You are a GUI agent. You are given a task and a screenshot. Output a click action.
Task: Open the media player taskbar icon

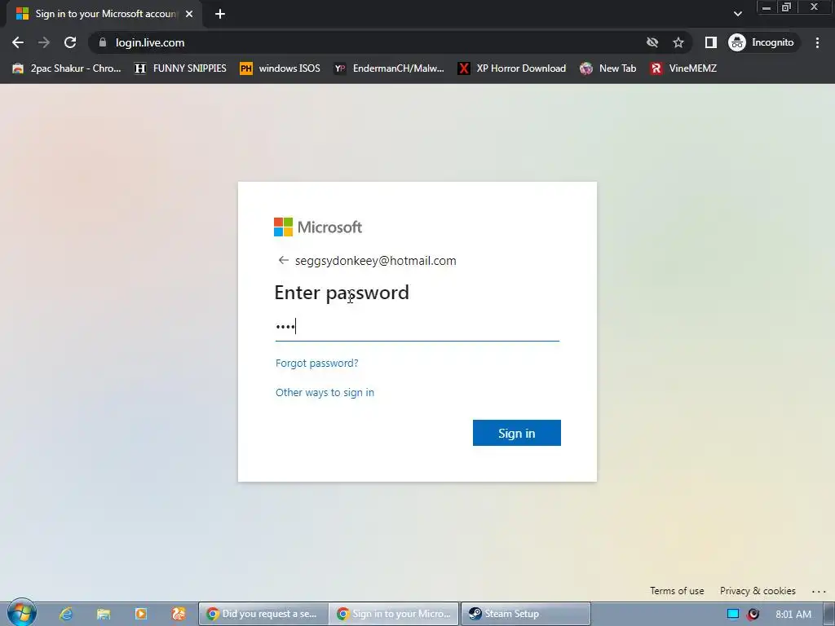point(141,614)
